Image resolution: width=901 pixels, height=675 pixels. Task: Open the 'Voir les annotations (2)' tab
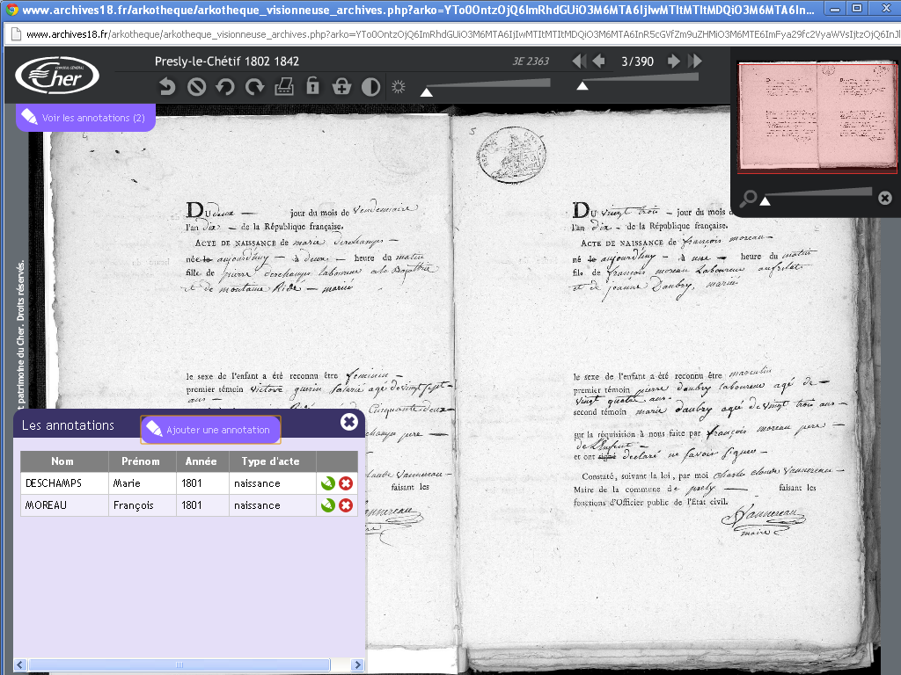[x=85, y=117]
